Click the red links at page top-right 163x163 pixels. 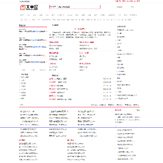(x=128, y=1)
